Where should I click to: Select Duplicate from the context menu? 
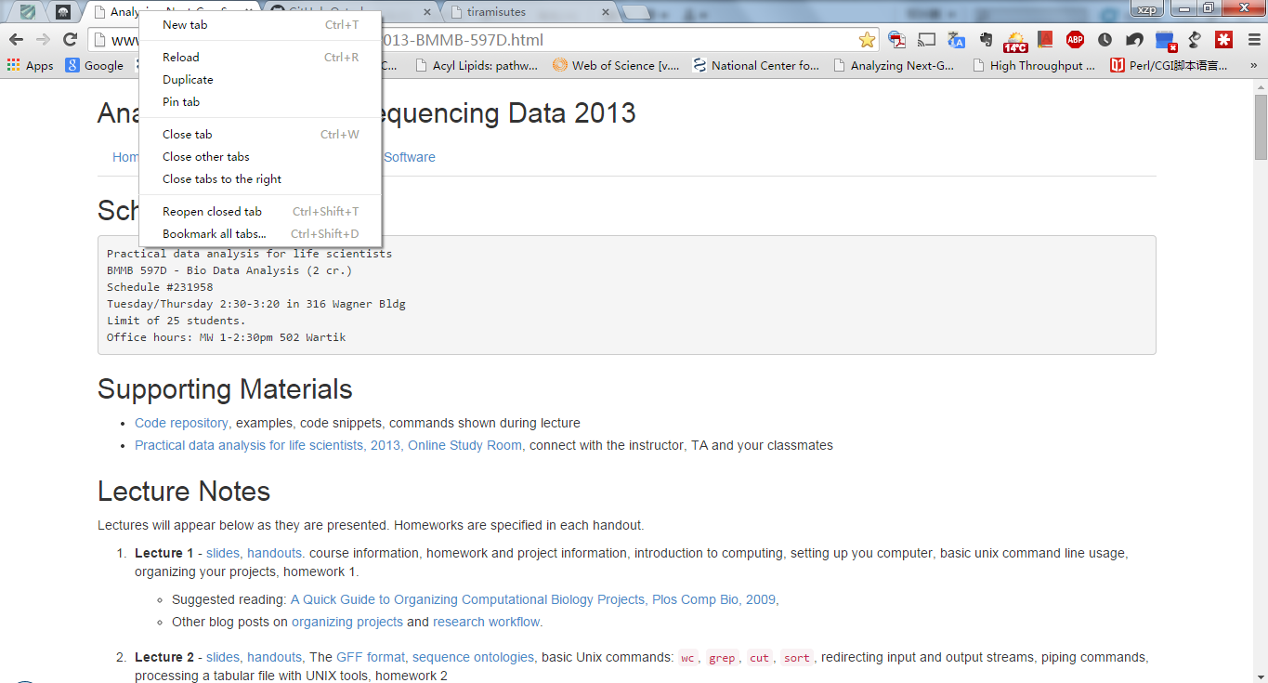pos(260,80)
